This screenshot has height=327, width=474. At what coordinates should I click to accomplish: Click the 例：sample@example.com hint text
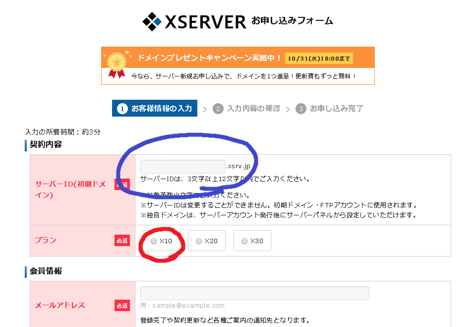(182, 306)
